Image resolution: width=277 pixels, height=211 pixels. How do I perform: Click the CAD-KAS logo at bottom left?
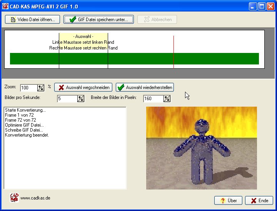(14, 198)
